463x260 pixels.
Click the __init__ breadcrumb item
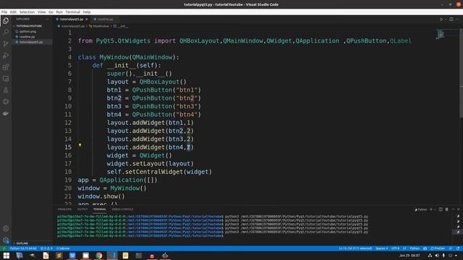coord(122,26)
